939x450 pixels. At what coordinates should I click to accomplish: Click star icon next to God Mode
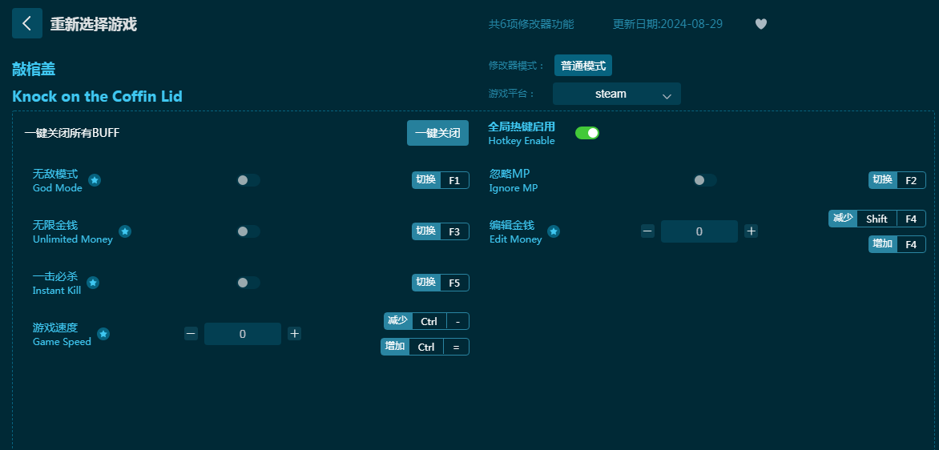point(95,180)
